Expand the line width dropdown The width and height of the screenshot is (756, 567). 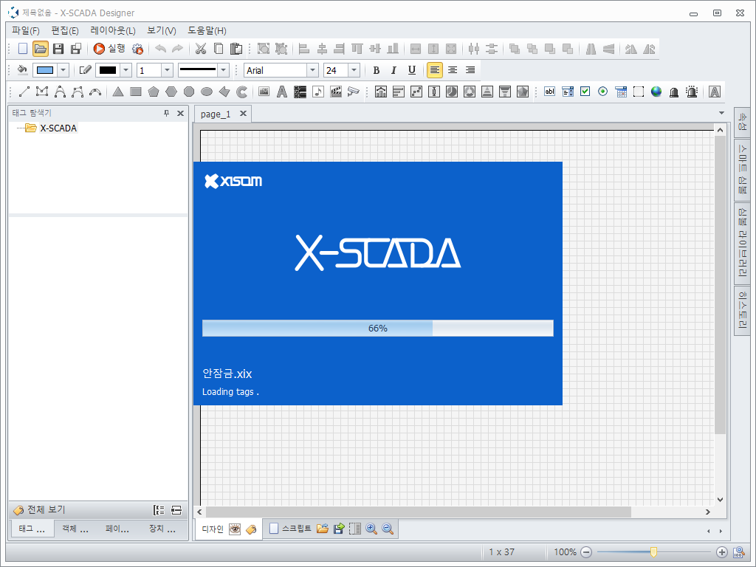[168, 70]
